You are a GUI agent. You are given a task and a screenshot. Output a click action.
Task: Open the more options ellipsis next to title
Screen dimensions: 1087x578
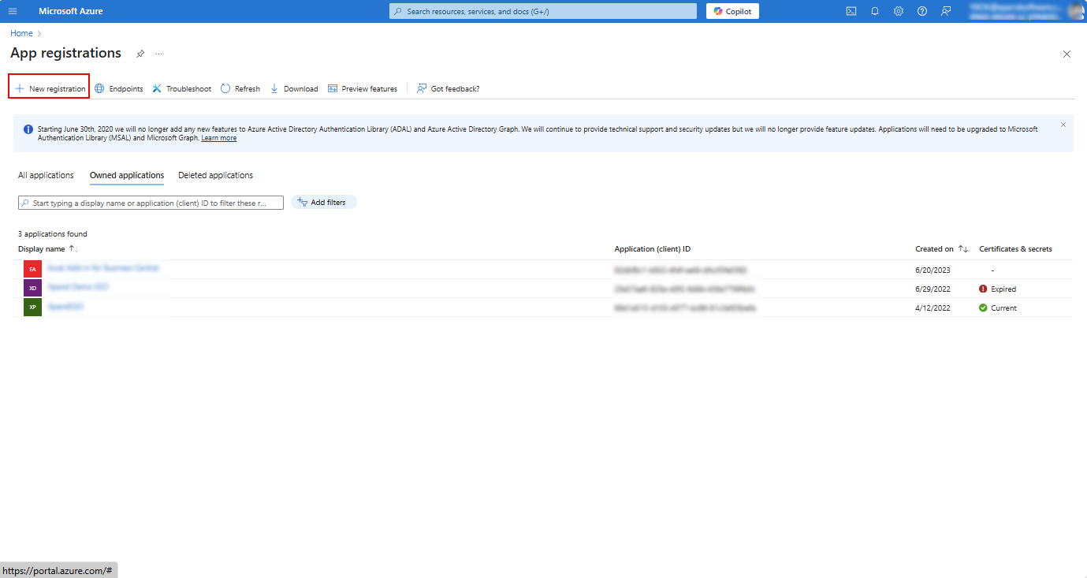point(158,54)
